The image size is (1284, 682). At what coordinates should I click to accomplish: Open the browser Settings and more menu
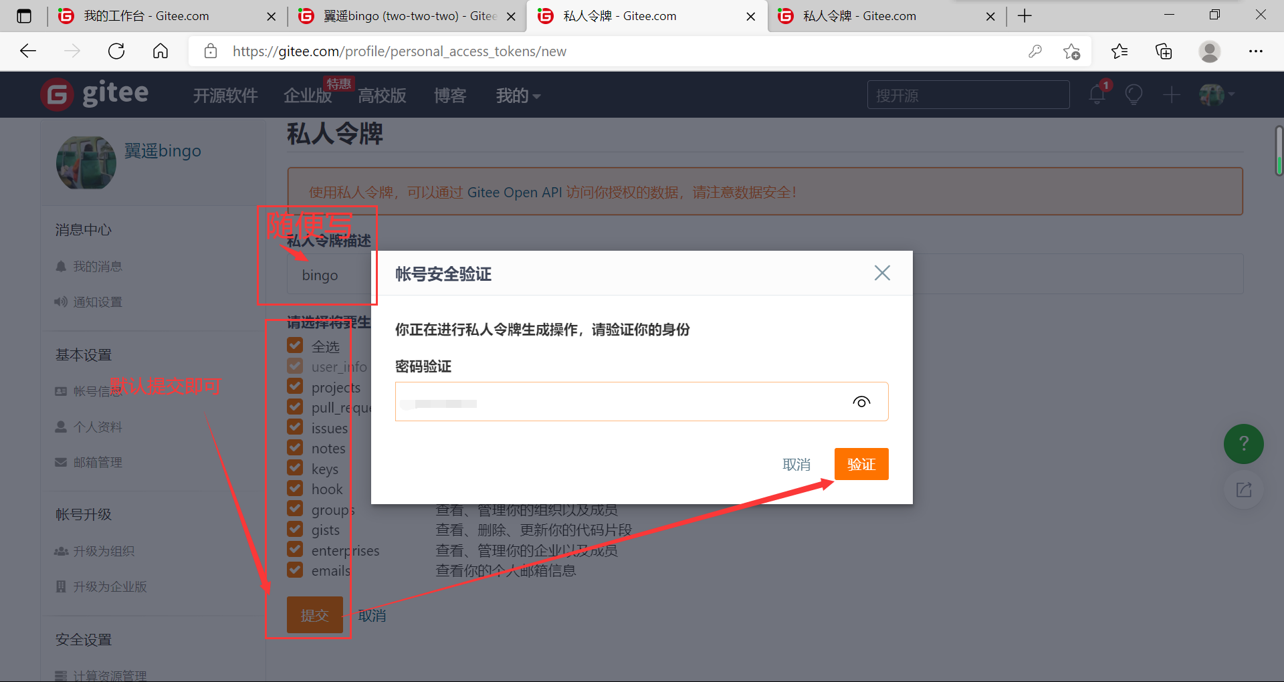1256,51
